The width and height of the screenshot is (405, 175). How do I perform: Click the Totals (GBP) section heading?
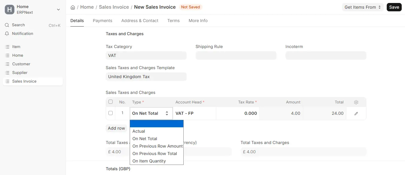click(118, 169)
